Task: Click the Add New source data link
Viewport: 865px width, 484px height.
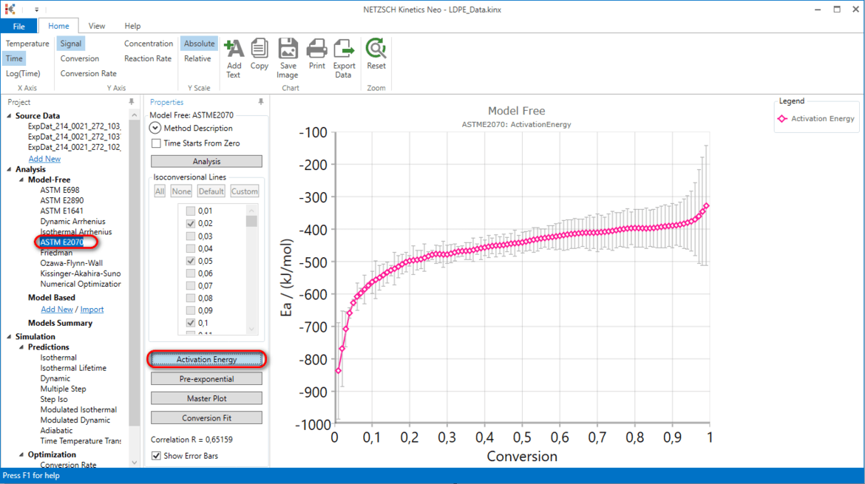Action: point(44,159)
